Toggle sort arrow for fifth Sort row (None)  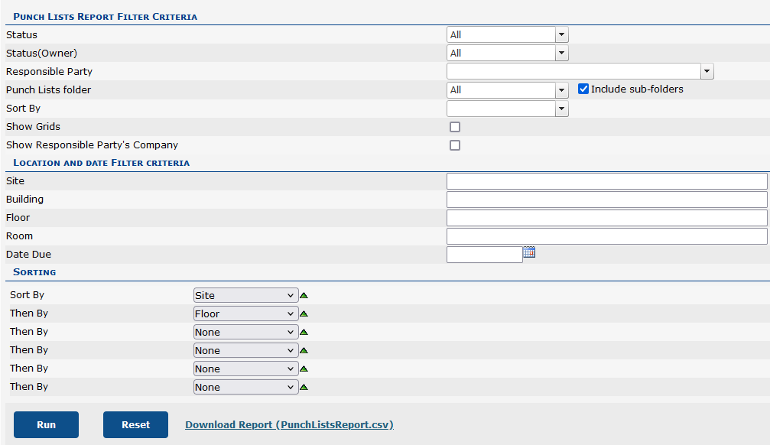pyautogui.click(x=304, y=369)
